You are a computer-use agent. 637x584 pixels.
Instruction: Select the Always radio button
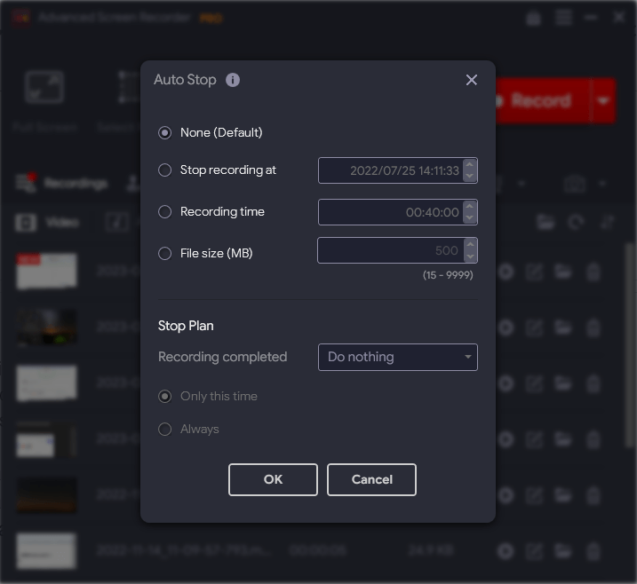[164, 430]
